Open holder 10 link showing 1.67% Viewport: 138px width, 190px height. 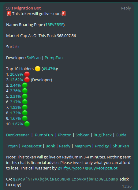(x=17, y=124)
